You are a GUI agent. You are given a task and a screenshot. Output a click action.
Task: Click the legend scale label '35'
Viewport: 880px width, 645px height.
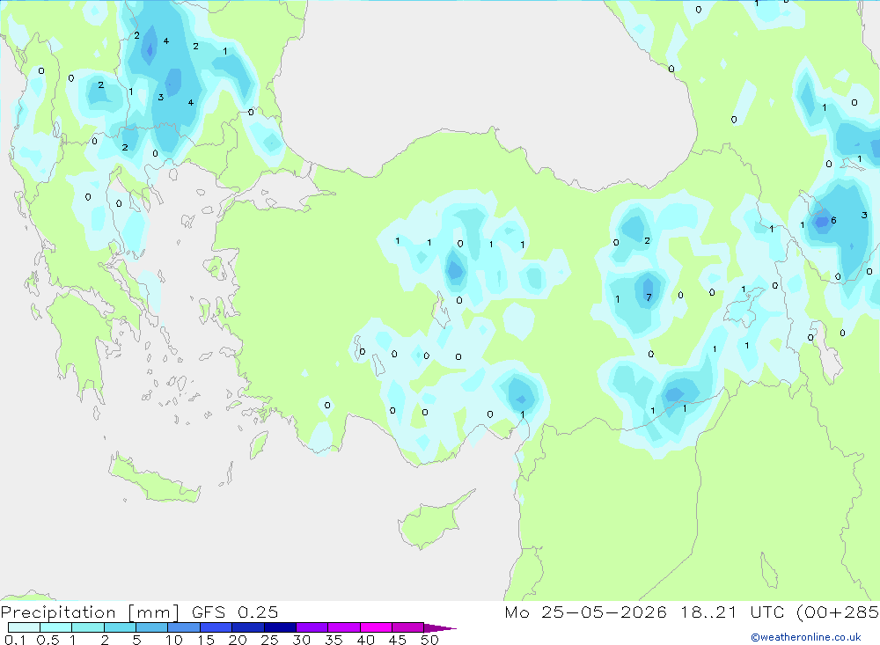click(x=334, y=640)
